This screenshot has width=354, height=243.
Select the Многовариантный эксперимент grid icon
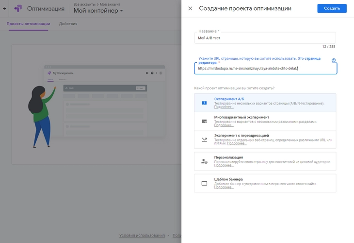(204, 121)
